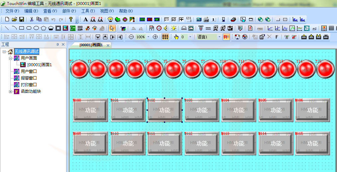The height and width of the screenshot is (172, 337).
Task: Collapse the 无线通讯调试 project root node
Action: [x=4, y=52]
